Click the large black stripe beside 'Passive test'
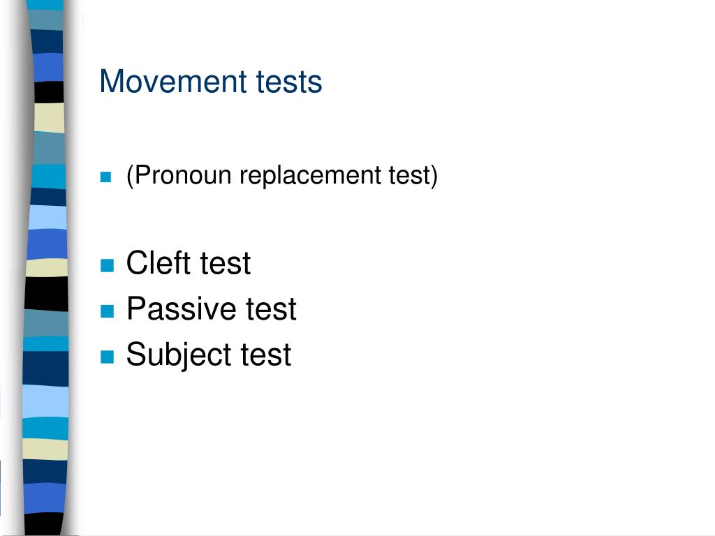Viewport: 715px width, 536px height. [x=46, y=294]
